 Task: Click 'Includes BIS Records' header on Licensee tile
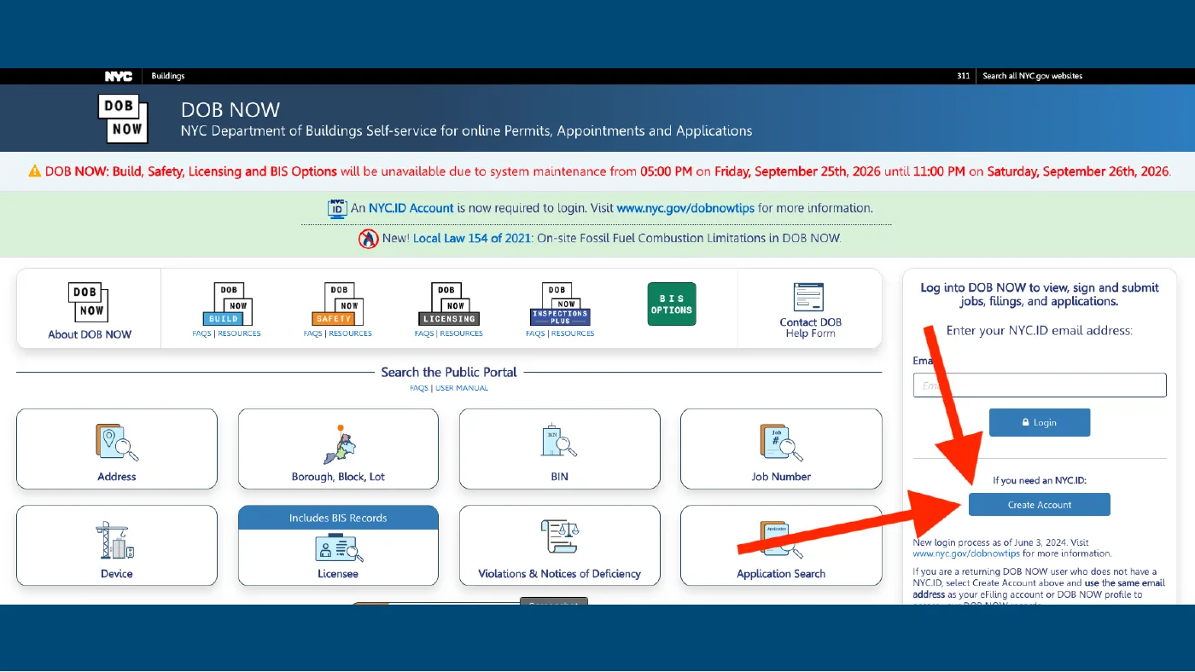[338, 518]
